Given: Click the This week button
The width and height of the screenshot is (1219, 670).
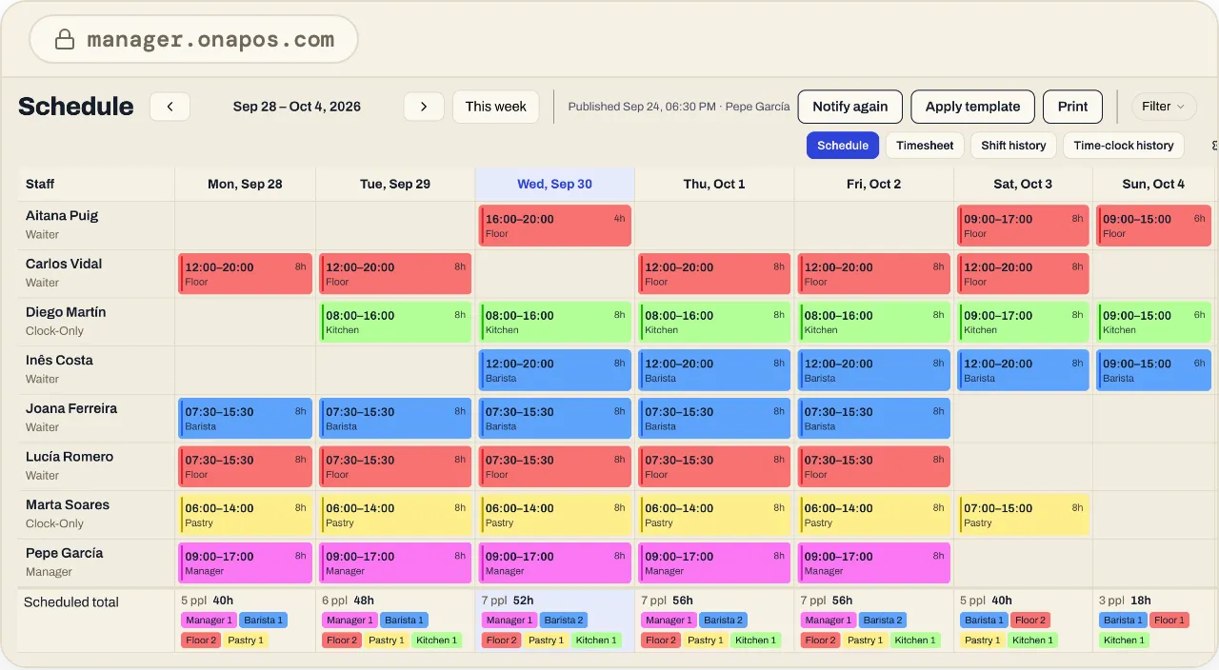Looking at the screenshot, I should (x=495, y=107).
